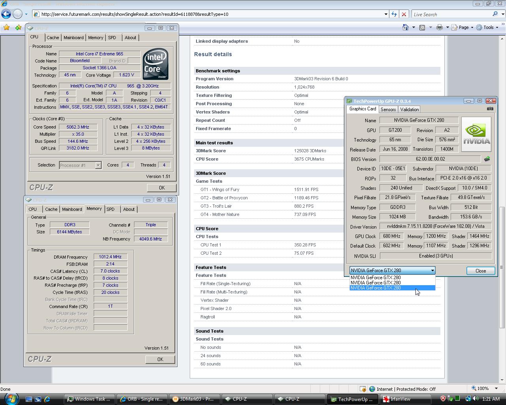Click the Home page icon in IE toolbar
Image resolution: width=506 pixels, height=405 pixels.
pyautogui.click(x=406, y=27)
